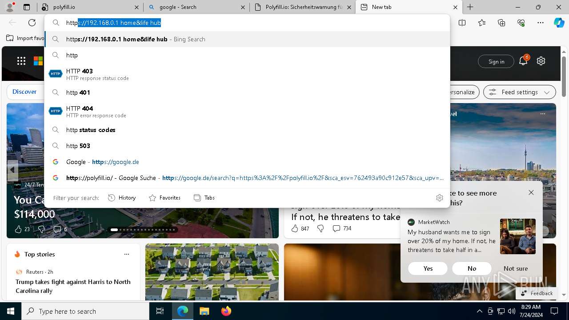
Task: Open travel card more options ellipsis
Action: [x=542, y=114]
